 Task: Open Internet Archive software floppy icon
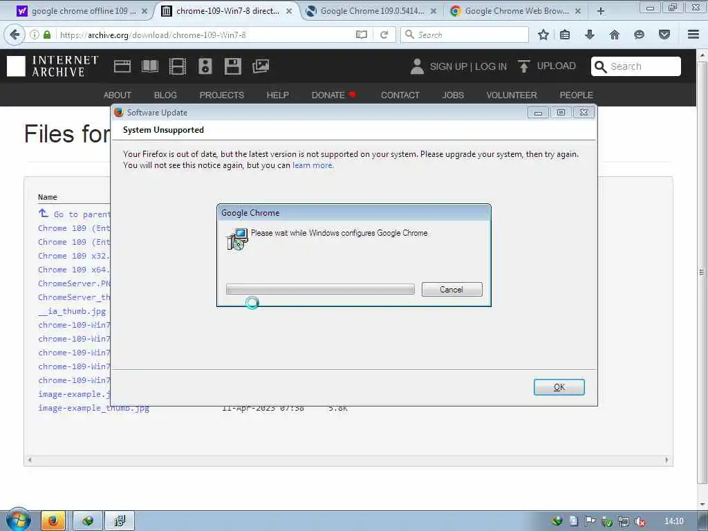(232, 66)
